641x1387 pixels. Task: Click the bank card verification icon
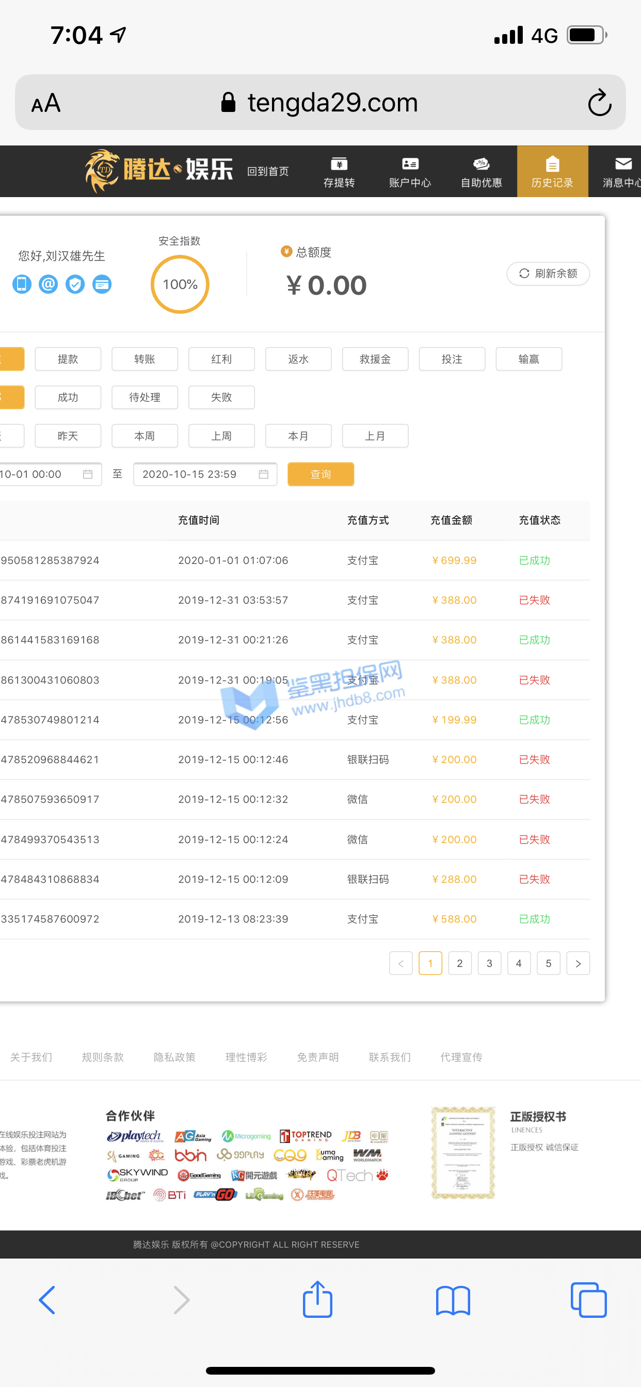[102, 284]
